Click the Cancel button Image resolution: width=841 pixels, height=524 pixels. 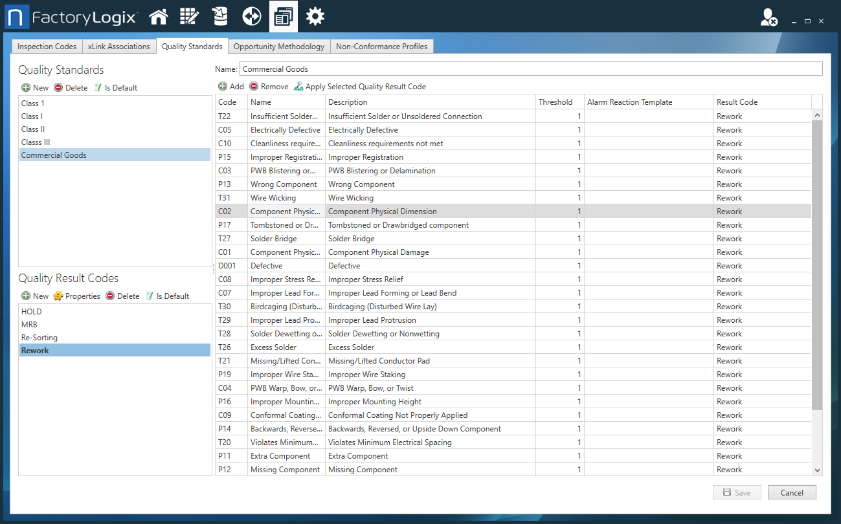point(791,493)
